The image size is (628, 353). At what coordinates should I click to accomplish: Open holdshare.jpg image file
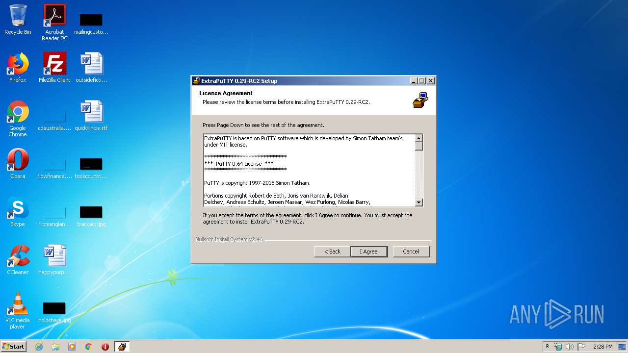point(54,313)
